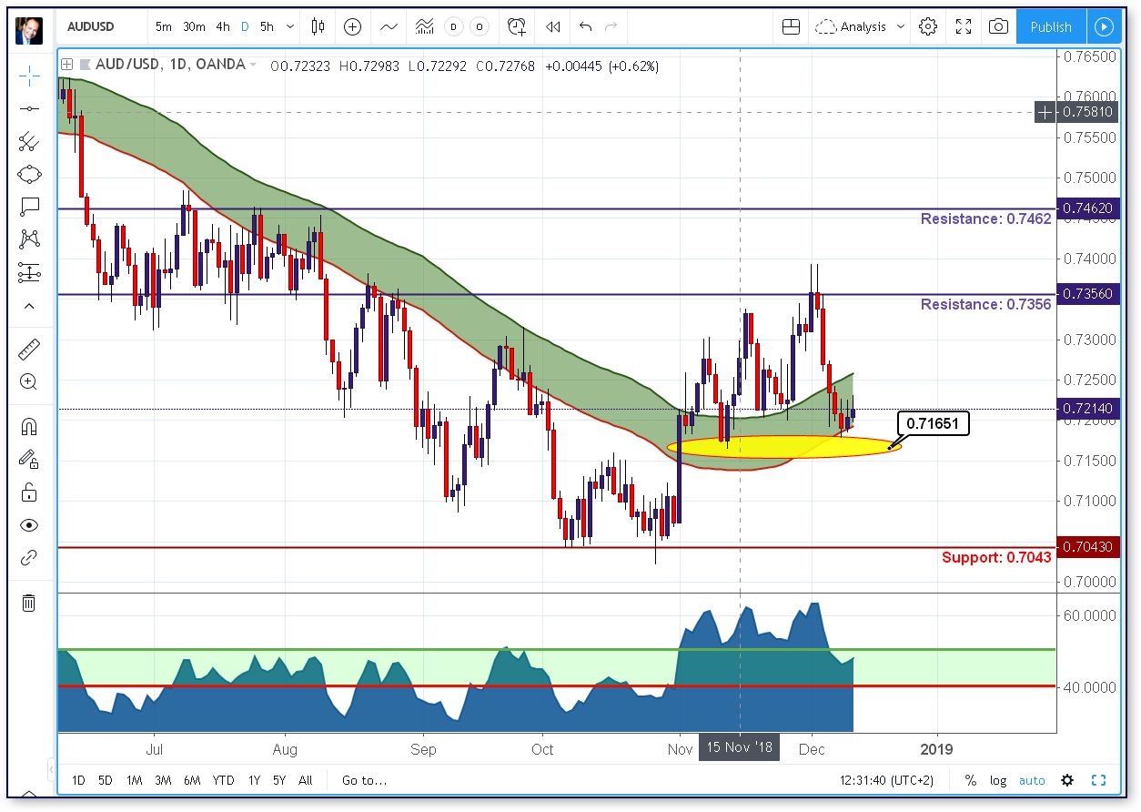Switch to 5m timeframe
This screenshot has width=1141, height=812.
164,26
